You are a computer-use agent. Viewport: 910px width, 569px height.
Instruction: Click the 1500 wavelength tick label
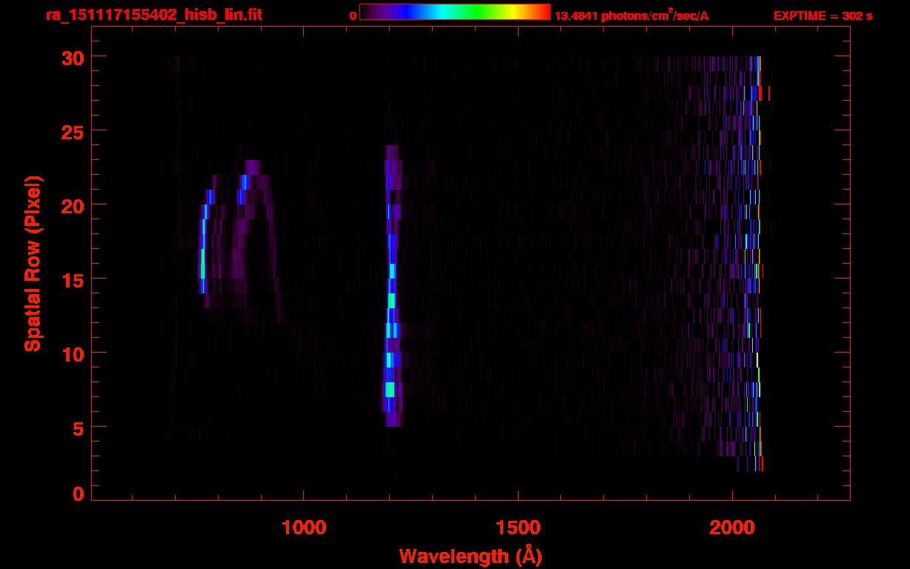(x=517, y=527)
